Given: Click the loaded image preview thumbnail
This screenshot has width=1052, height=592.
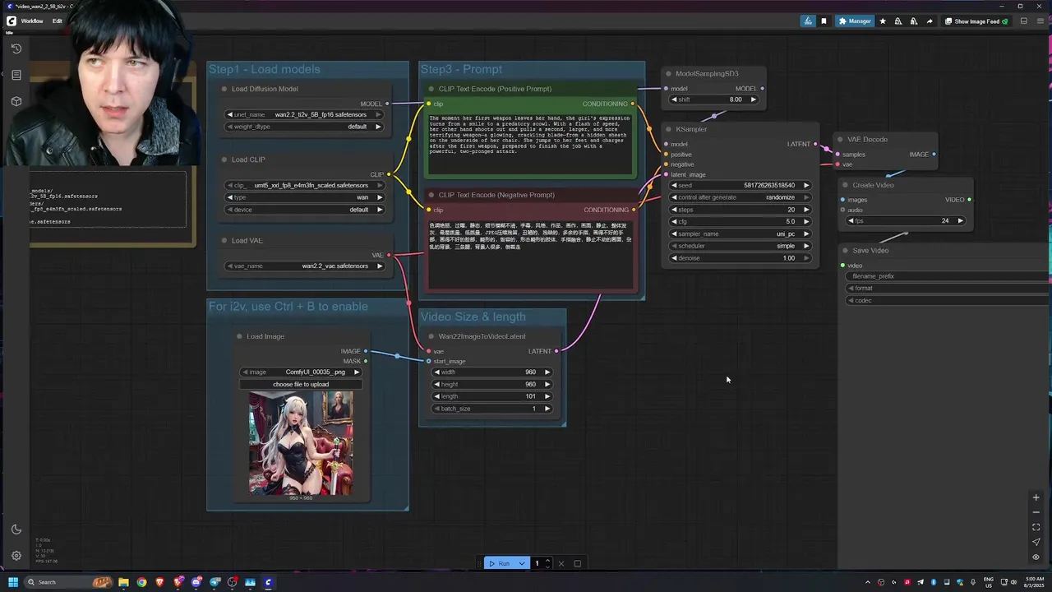Looking at the screenshot, I should click(x=301, y=442).
